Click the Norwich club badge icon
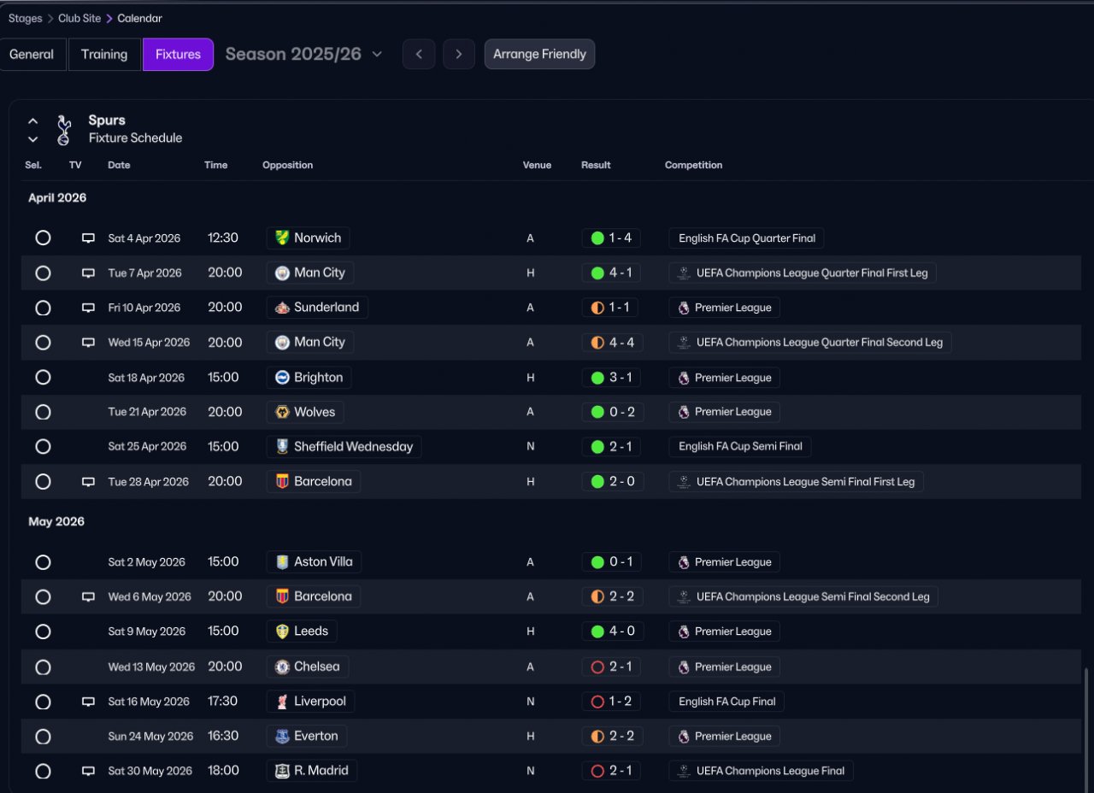This screenshot has width=1094, height=793. [x=282, y=238]
